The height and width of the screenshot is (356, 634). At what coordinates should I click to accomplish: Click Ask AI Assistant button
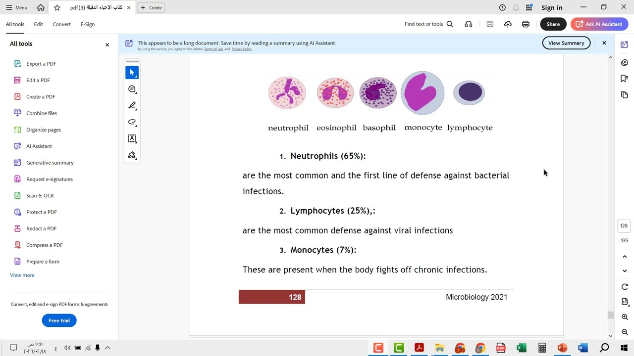click(599, 24)
